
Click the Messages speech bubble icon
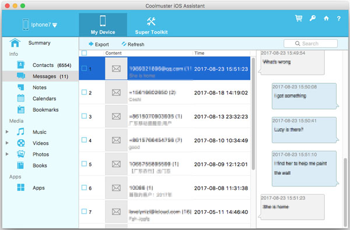tap(21, 76)
